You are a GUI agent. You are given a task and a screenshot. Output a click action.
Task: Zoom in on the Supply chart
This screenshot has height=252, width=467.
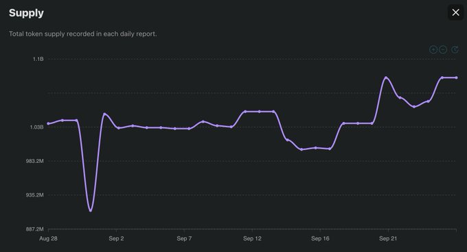(433, 49)
